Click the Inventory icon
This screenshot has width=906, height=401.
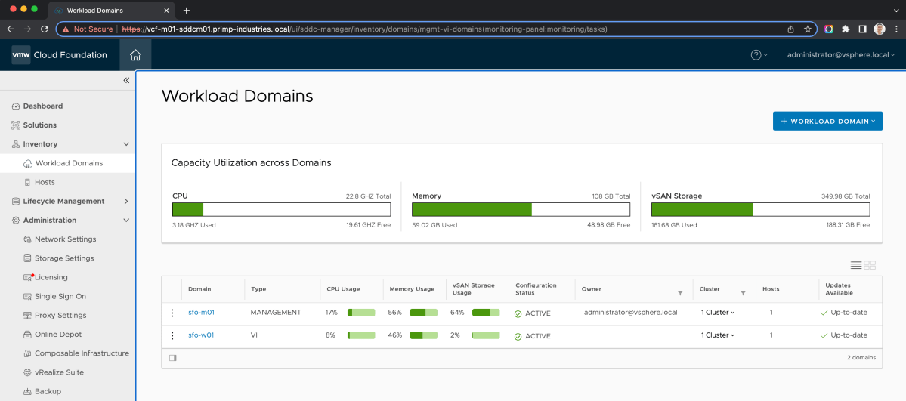(16, 144)
